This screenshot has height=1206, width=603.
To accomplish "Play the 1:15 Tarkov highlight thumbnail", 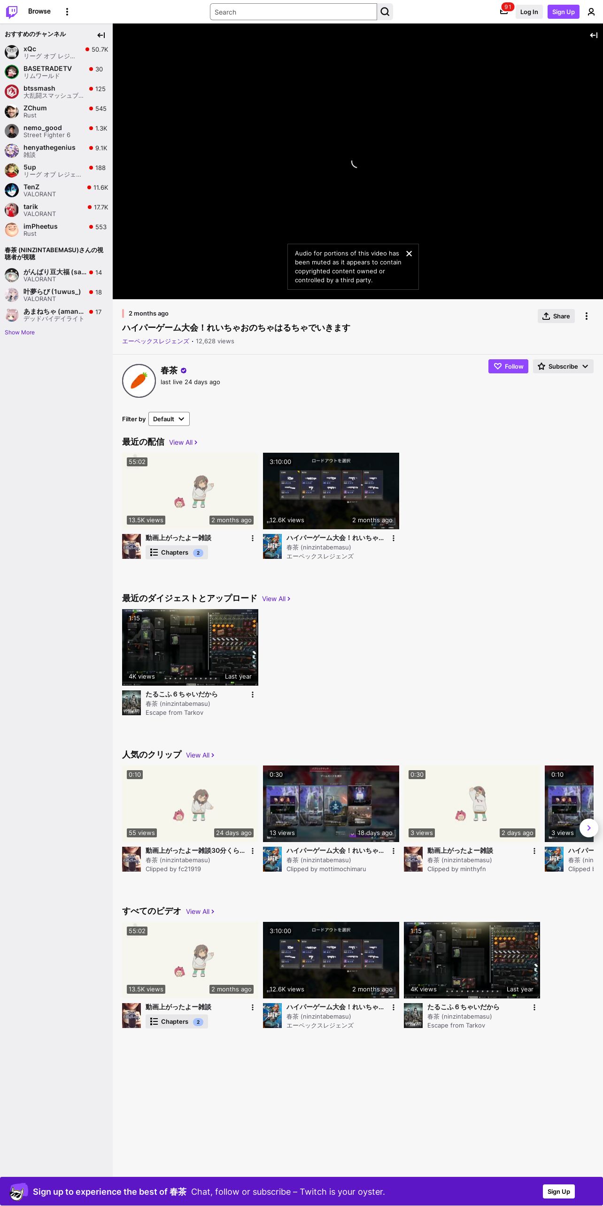I will 190,647.
